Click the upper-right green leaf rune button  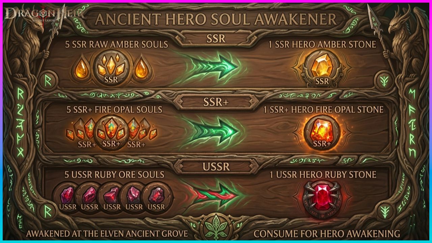(x=384, y=80)
